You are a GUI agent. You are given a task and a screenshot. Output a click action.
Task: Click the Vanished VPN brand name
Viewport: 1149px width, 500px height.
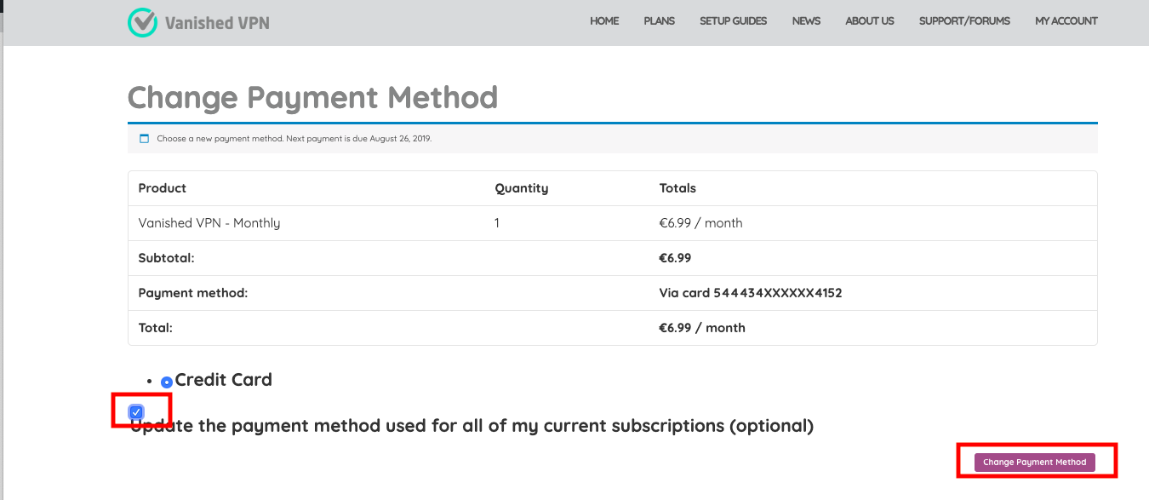[217, 23]
